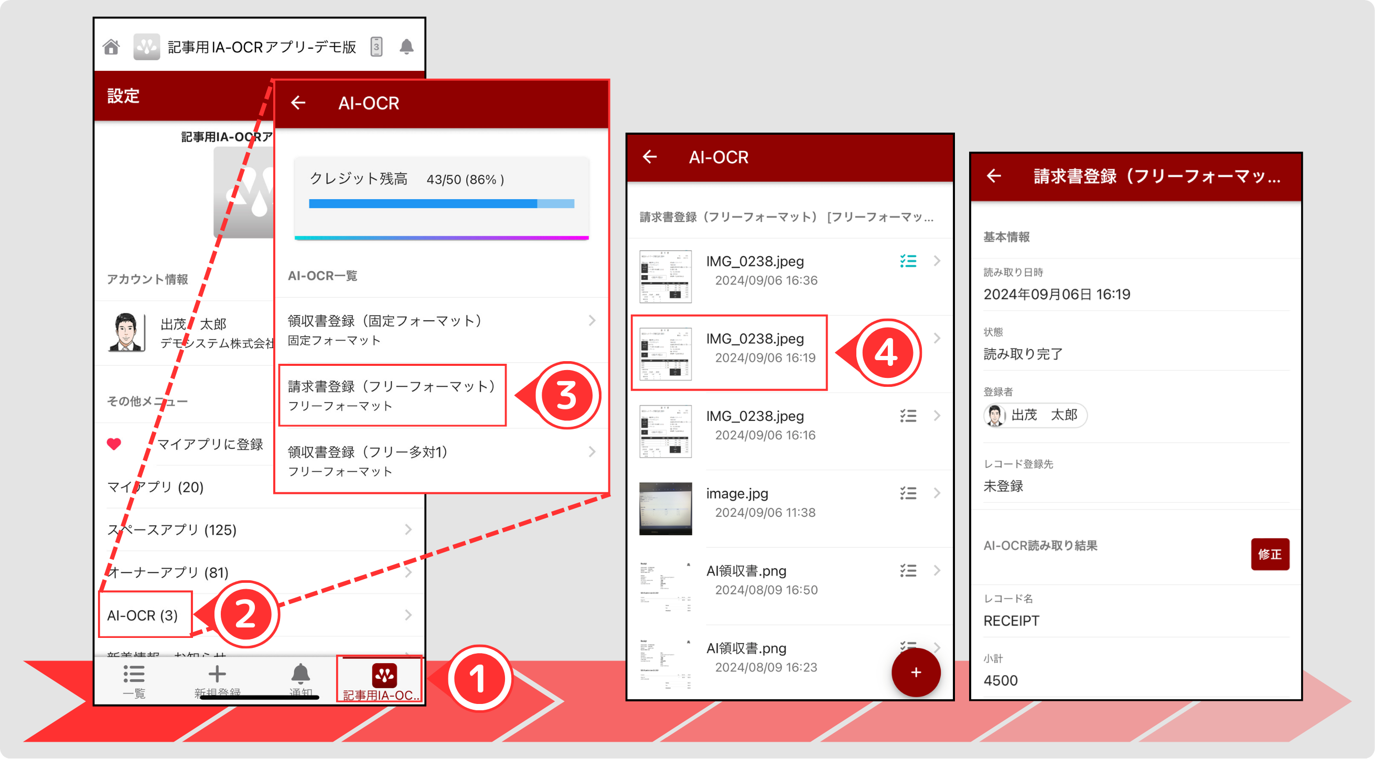Image resolution: width=1375 pixels, height=759 pixels.
Task: Open オーナーアプリ (81) menu row
Action: click(x=260, y=572)
